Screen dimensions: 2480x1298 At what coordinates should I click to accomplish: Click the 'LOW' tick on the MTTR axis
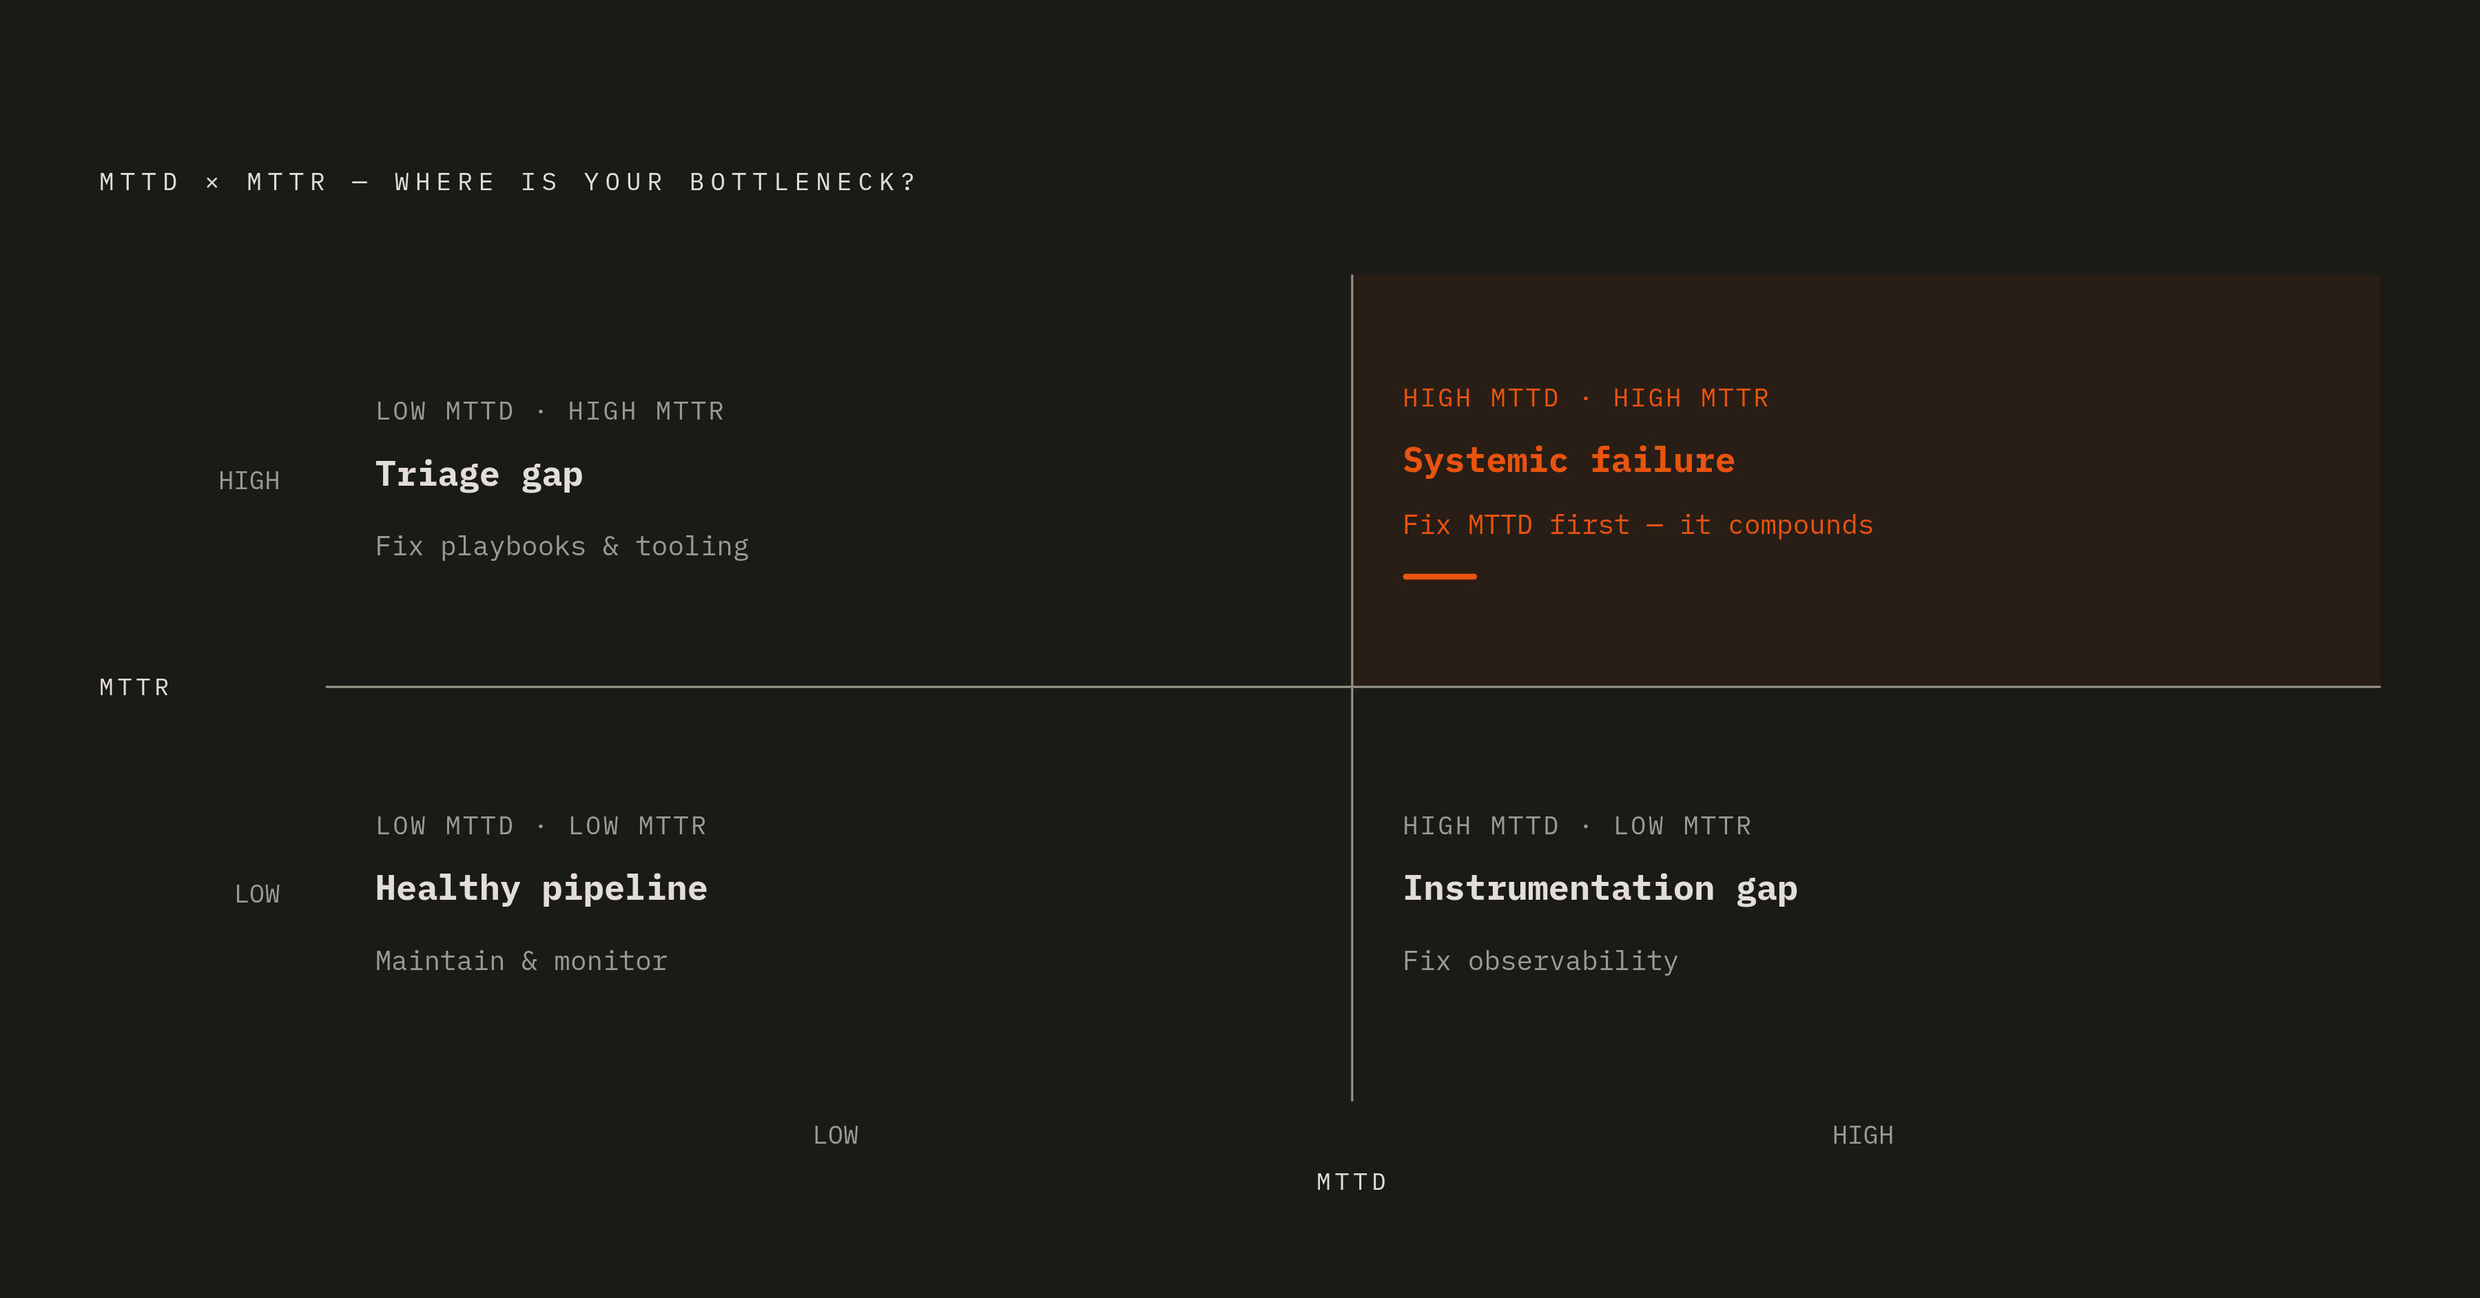(x=257, y=894)
